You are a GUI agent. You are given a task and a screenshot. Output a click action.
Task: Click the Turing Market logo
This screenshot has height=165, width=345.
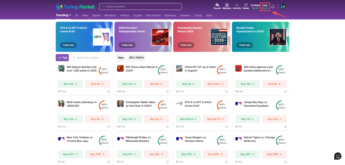pyautogui.click(x=75, y=7)
